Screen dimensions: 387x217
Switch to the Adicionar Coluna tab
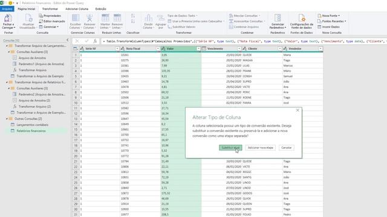[77, 9]
